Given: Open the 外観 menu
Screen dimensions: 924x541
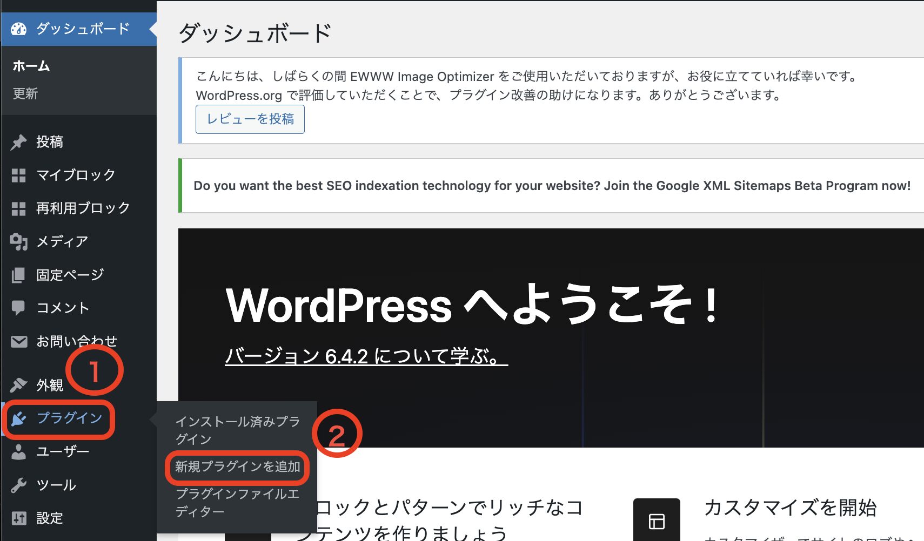Looking at the screenshot, I should coord(79,385).
